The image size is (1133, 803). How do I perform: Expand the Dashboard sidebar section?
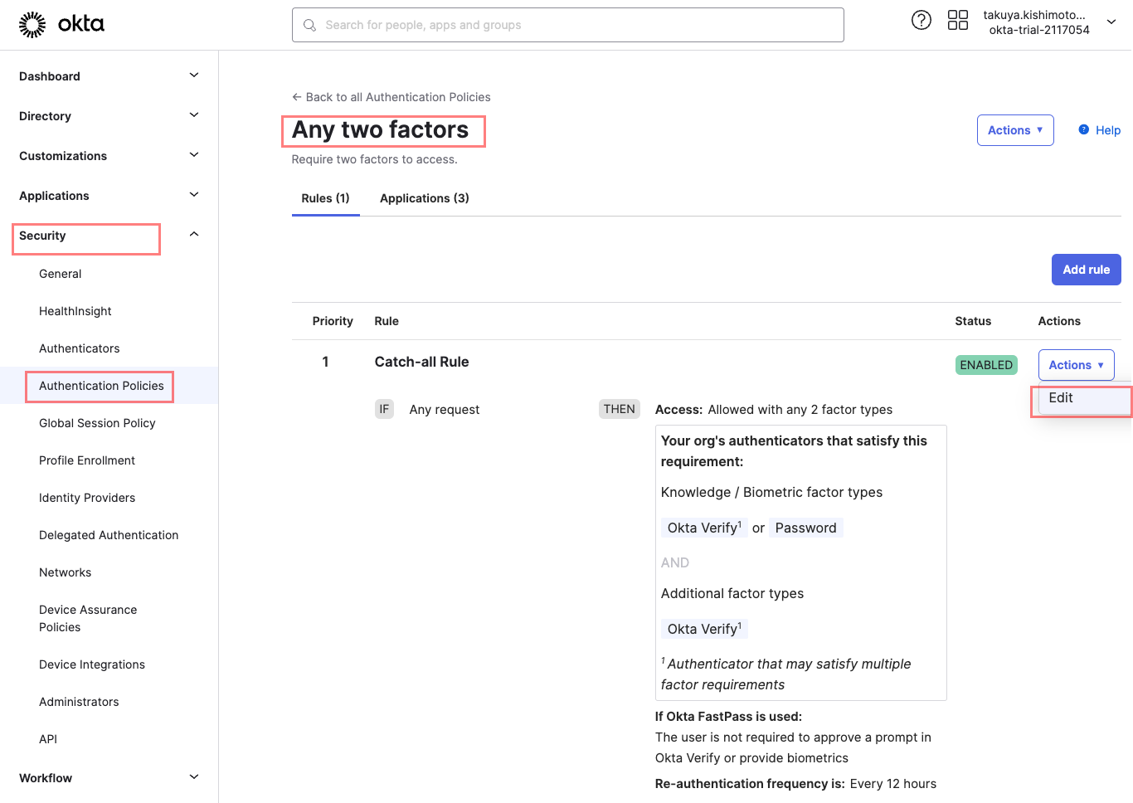(x=193, y=75)
